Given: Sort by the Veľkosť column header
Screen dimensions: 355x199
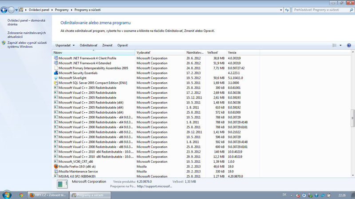Looking at the screenshot, I should point(216,53).
